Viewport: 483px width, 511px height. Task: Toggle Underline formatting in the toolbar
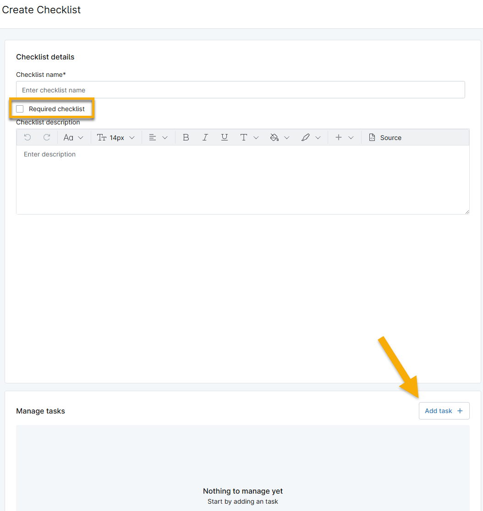(225, 137)
